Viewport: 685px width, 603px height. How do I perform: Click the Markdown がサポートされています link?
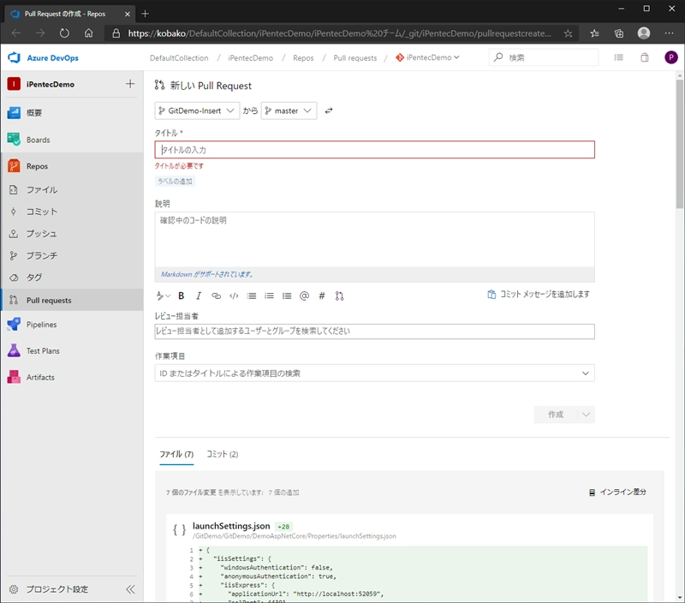click(206, 274)
